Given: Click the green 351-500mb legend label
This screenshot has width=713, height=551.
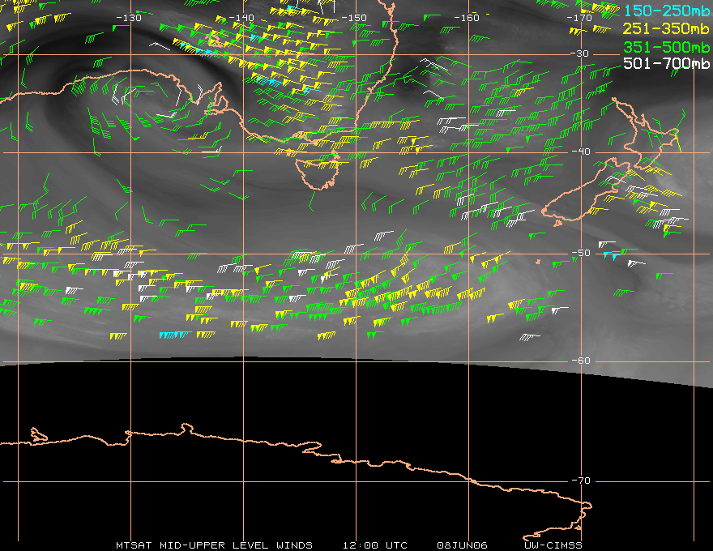Looking at the screenshot, I should click(x=667, y=47).
